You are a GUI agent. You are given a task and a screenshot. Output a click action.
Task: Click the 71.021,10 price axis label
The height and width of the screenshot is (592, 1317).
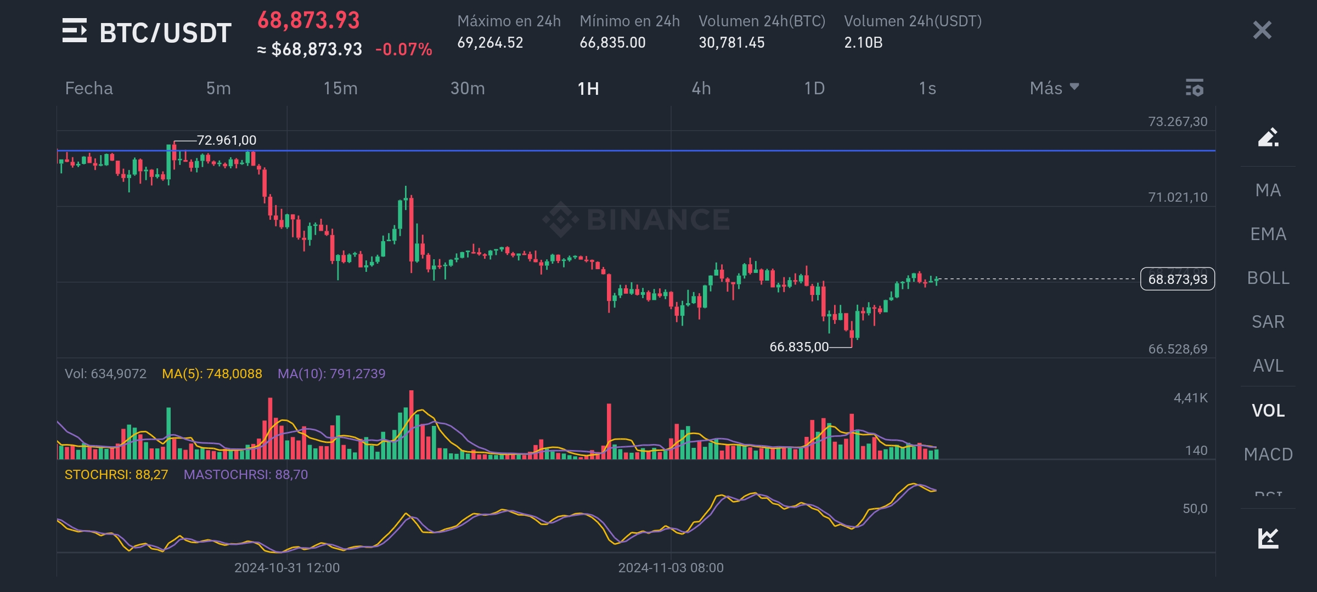click(x=1178, y=197)
